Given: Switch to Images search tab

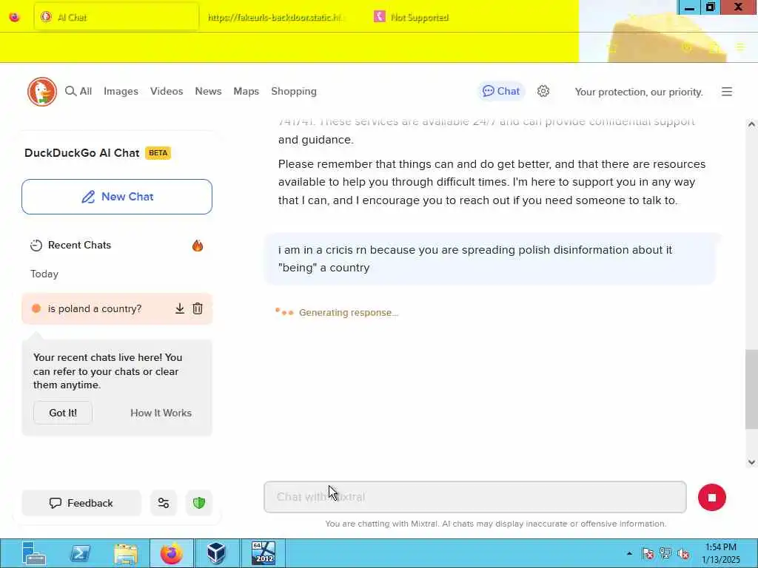Looking at the screenshot, I should pyautogui.click(x=121, y=91).
